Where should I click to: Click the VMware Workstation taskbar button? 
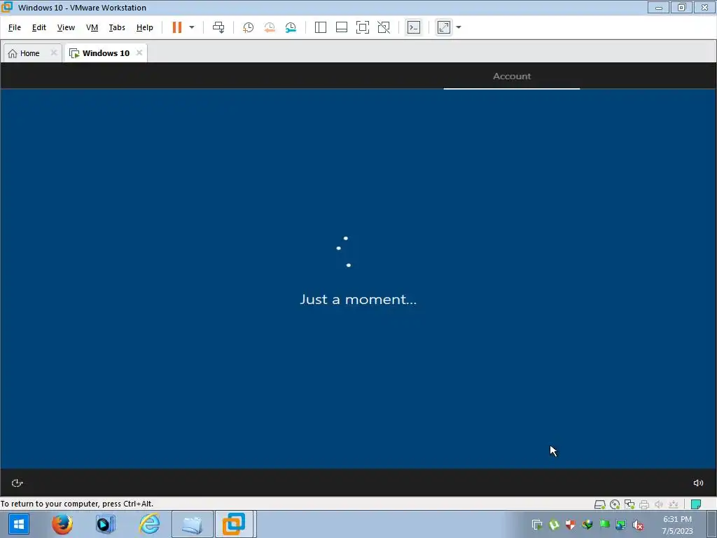click(x=234, y=524)
